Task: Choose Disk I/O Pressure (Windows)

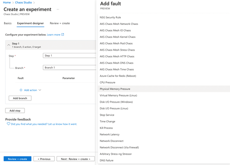Action: (x=164, y=102)
